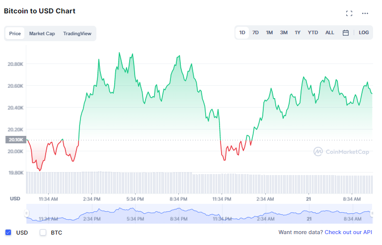The image size is (382, 245).
Task: Choose the 1M time range
Action: (269, 33)
